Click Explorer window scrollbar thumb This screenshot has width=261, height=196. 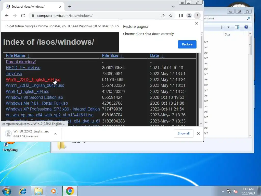(x=250, y=45)
